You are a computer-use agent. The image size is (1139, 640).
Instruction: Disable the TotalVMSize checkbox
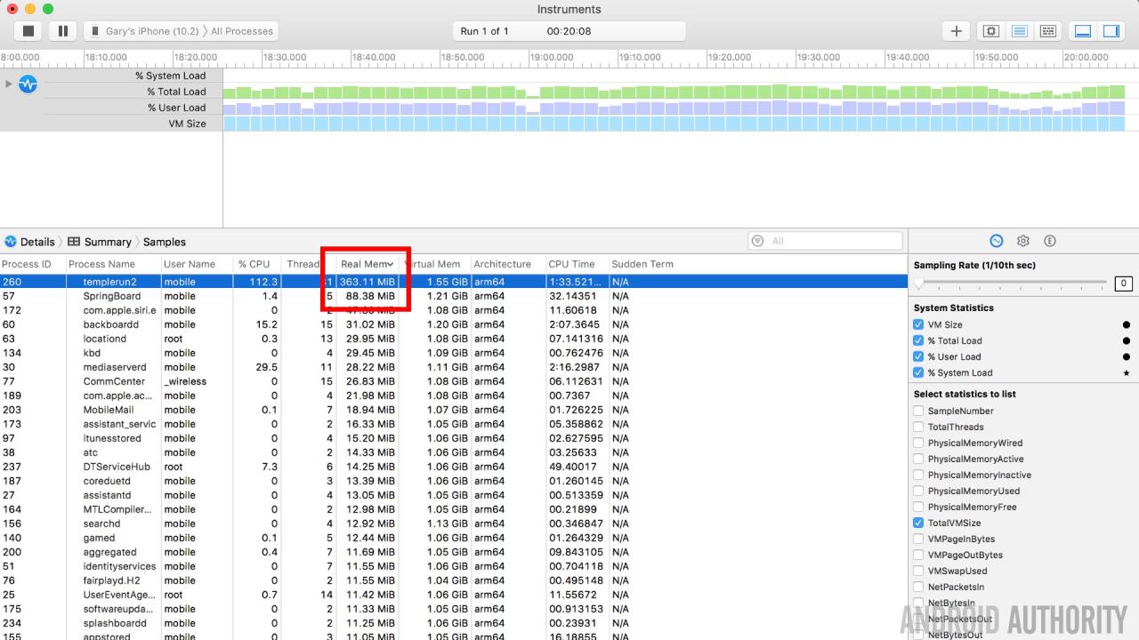click(918, 523)
